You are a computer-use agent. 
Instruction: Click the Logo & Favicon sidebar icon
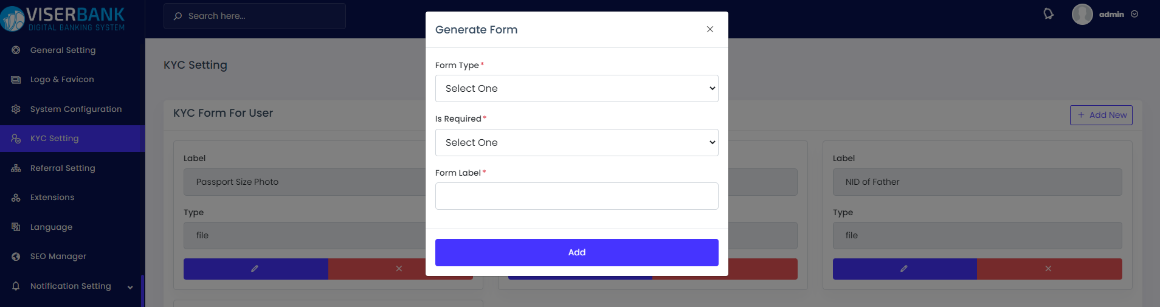tap(16, 80)
